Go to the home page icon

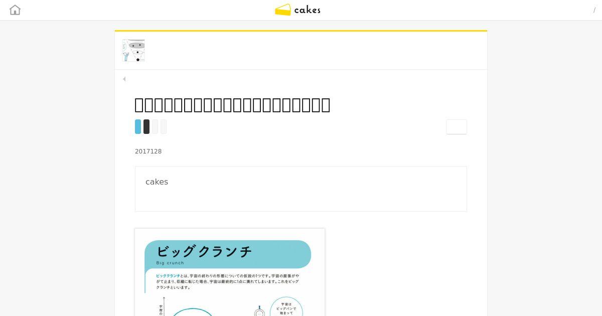15,10
